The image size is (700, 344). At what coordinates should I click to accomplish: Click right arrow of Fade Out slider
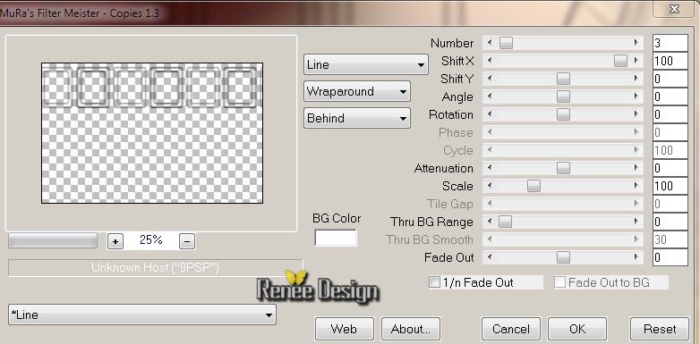click(636, 257)
